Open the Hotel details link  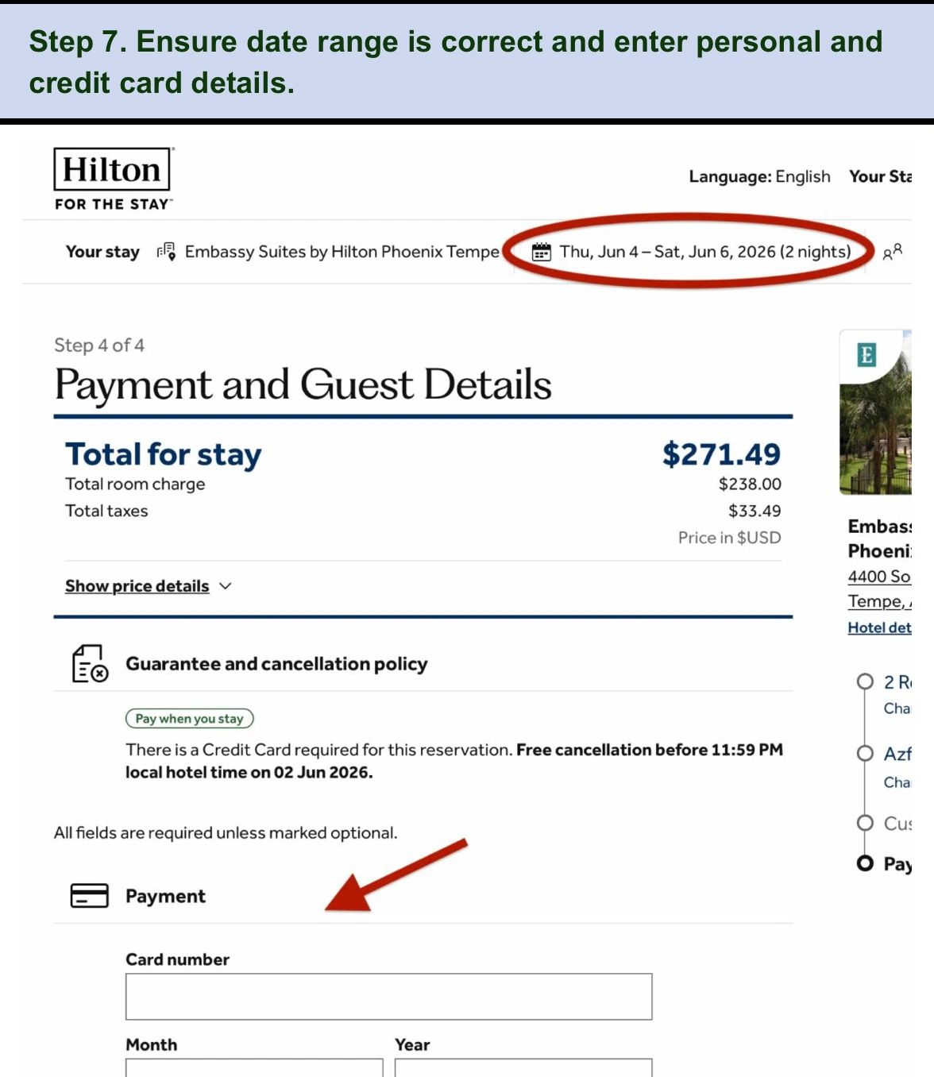coord(879,627)
